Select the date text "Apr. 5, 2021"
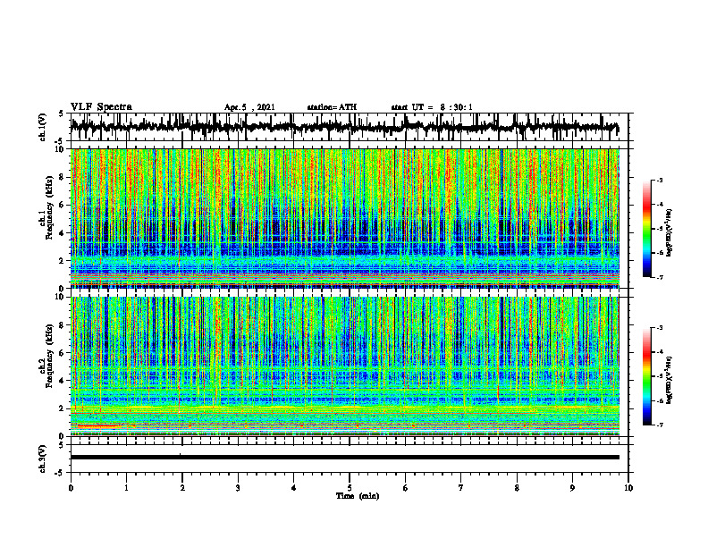 (249, 107)
